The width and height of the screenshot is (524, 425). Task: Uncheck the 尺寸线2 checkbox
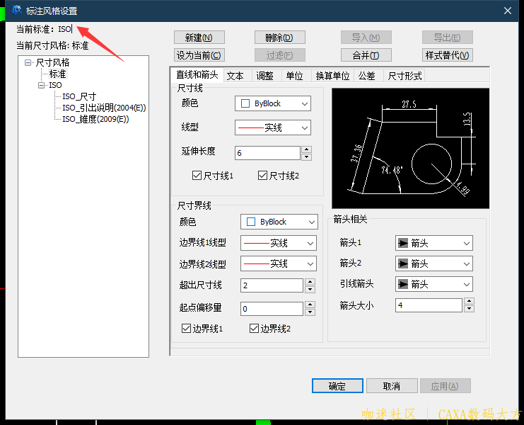click(263, 176)
